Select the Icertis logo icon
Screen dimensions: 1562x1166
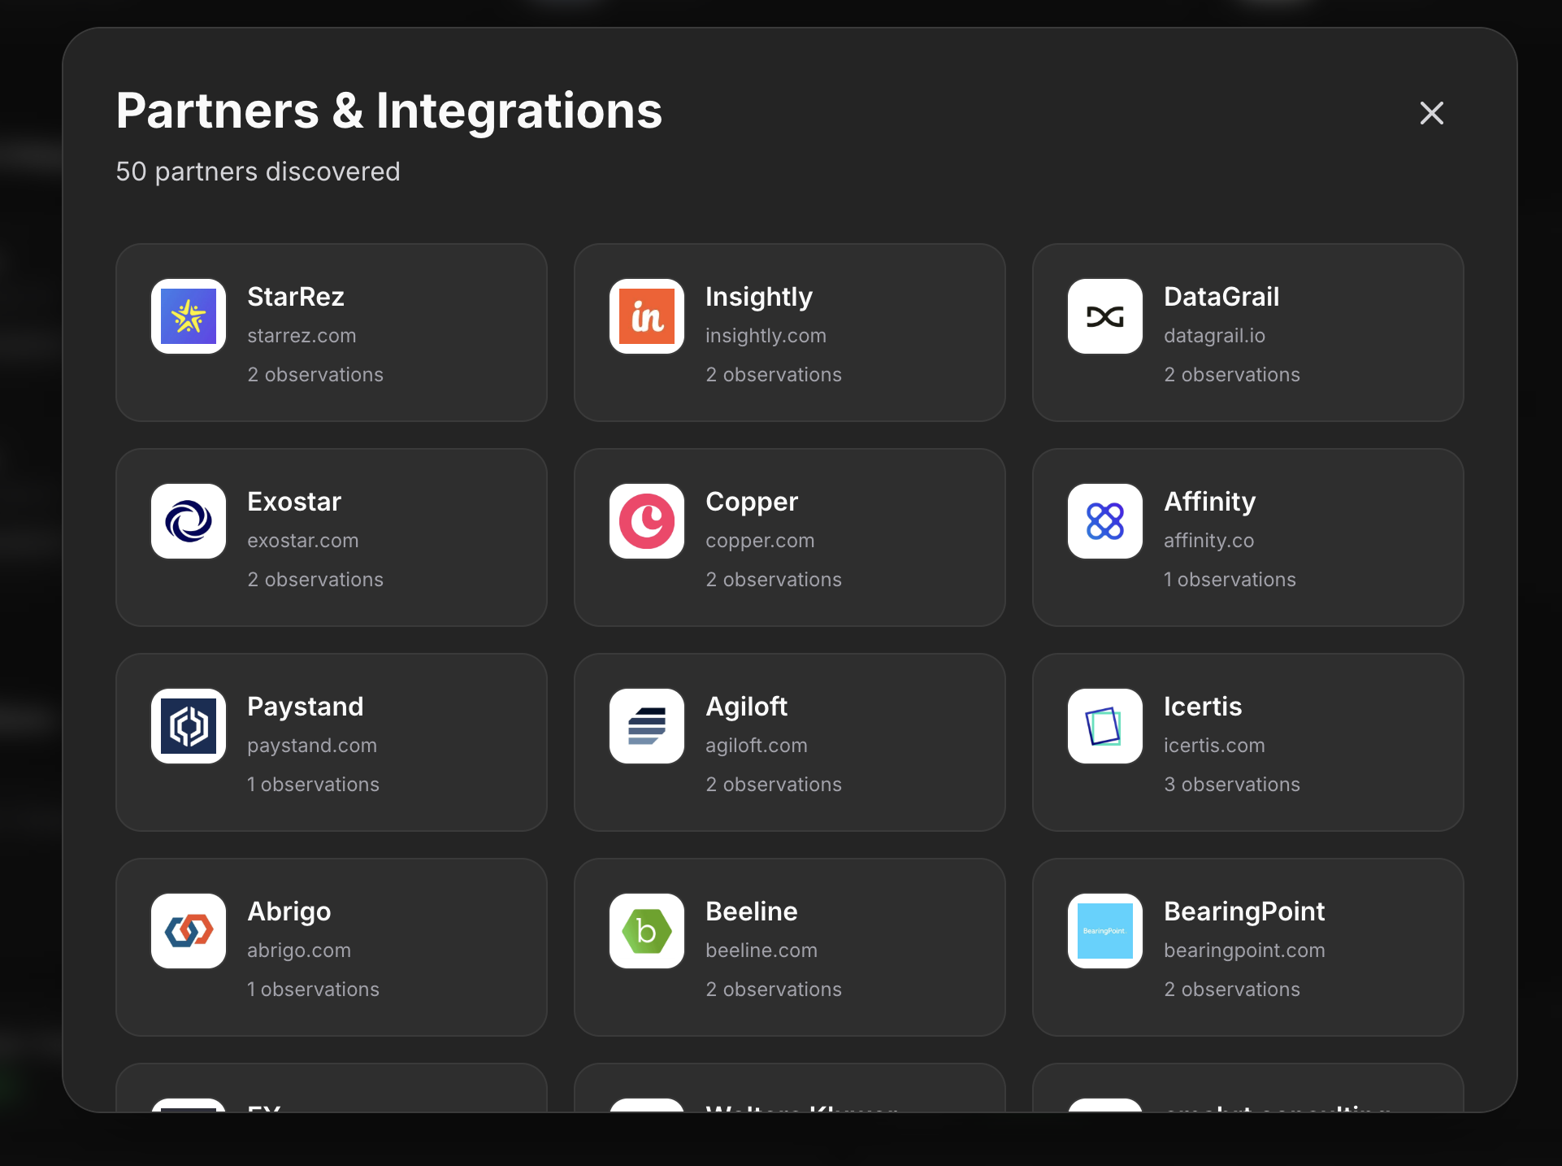tap(1104, 726)
